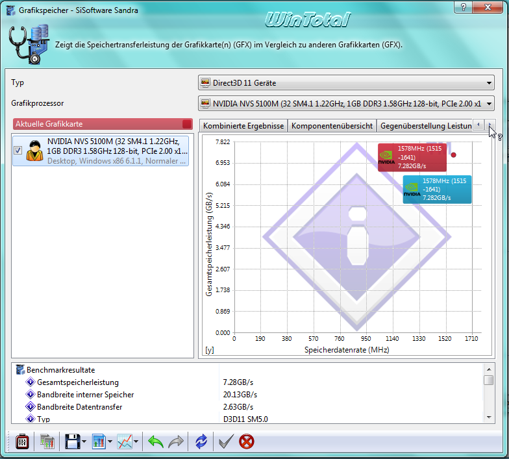The image size is (509, 459).
Task: Open the Grafikprozessor NVIDIA NVS 5100M dropdown
Action: 346,104
